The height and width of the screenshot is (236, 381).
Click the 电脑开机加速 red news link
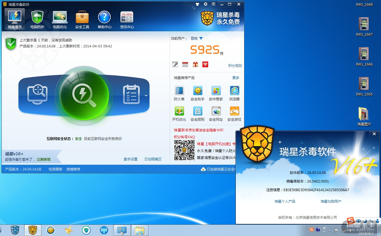click(x=216, y=144)
